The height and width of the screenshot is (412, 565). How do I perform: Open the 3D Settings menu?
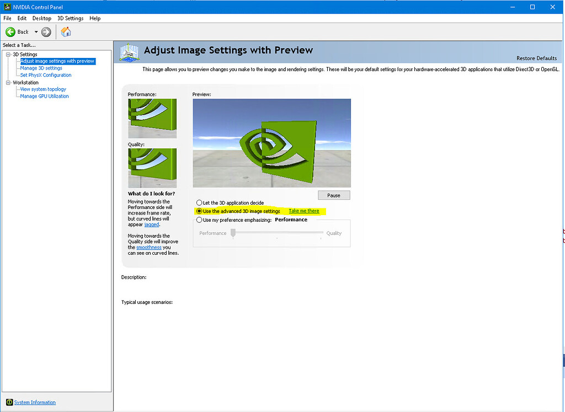[70, 18]
